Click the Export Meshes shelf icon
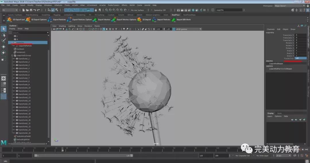 pyautogui.click(x=95, y=20)
